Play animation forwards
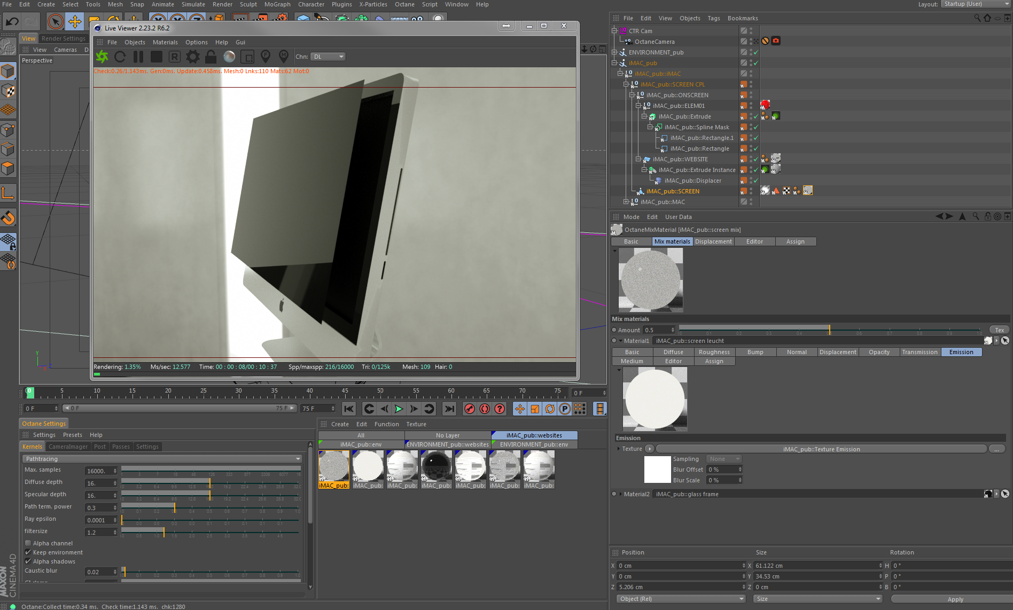Screen dimensions: 1013x610 tap(399, 409)
